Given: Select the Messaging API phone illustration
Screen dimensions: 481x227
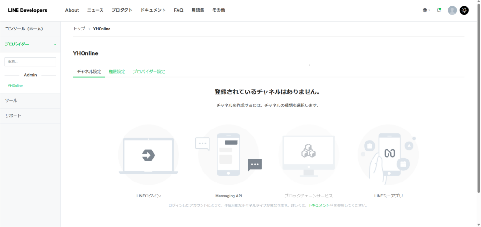Looking at the screenshot, I should tap(229, 154).
